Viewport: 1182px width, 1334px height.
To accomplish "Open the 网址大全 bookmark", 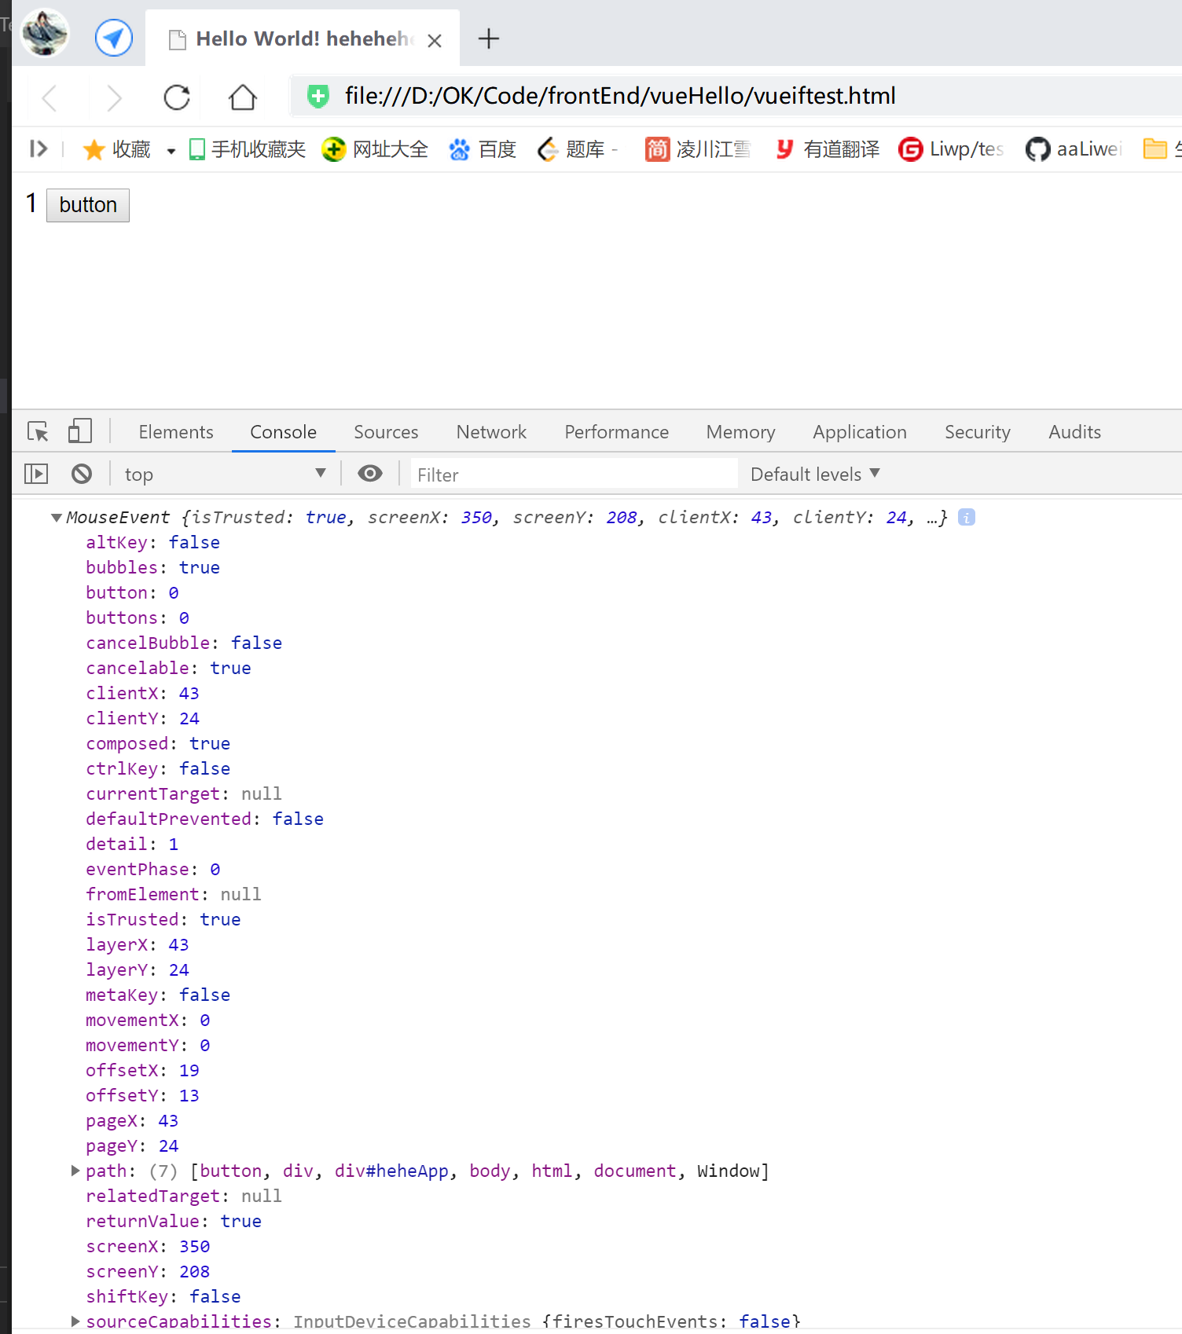I will point(376,149).
